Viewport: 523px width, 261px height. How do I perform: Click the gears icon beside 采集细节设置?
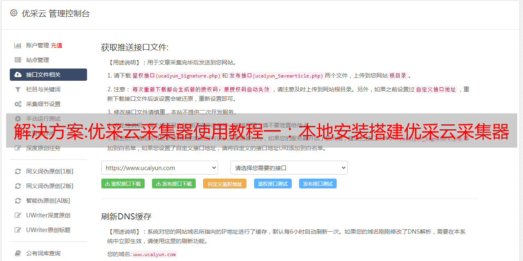(18, 104)
